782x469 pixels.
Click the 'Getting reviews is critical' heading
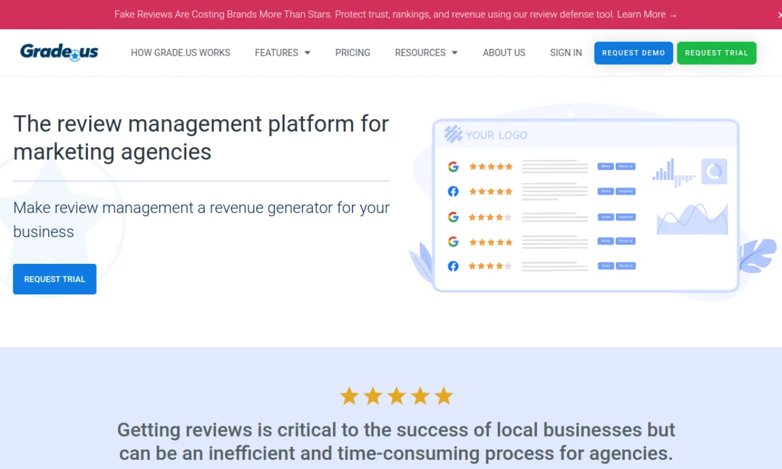coord(396,441)
